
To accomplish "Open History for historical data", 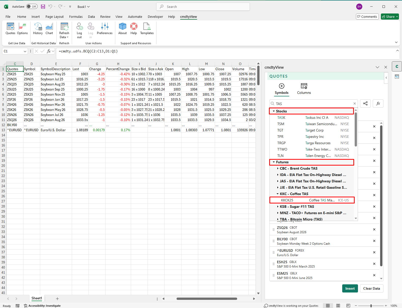I will pyautogui.click(x=38, y=28).
